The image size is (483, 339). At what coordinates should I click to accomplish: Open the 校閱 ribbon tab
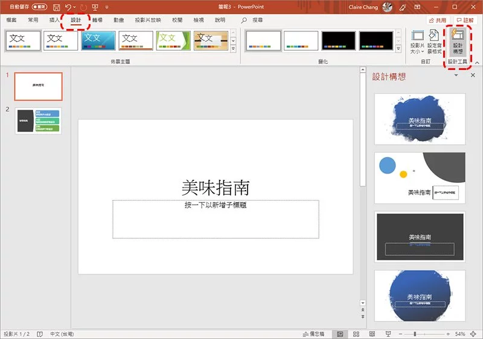177,20
